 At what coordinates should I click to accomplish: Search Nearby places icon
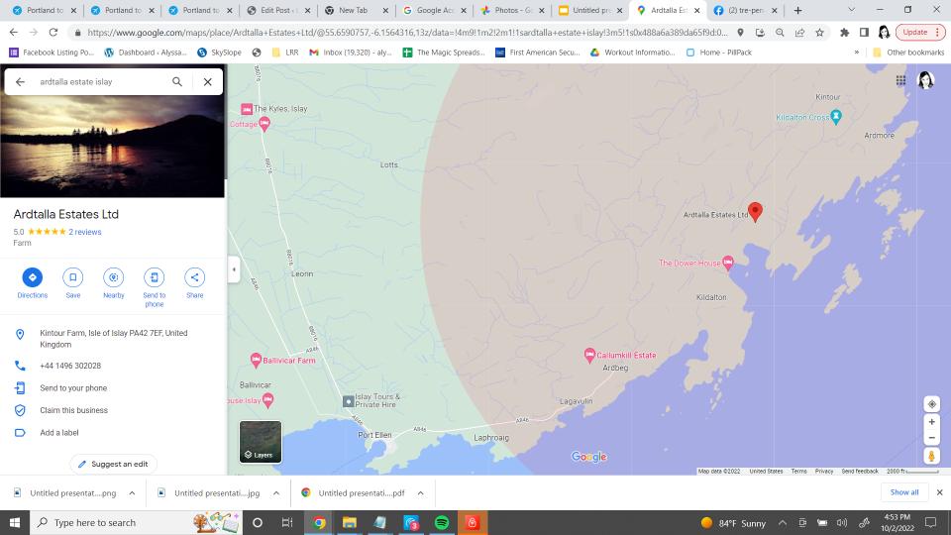[x=113, y=277]
